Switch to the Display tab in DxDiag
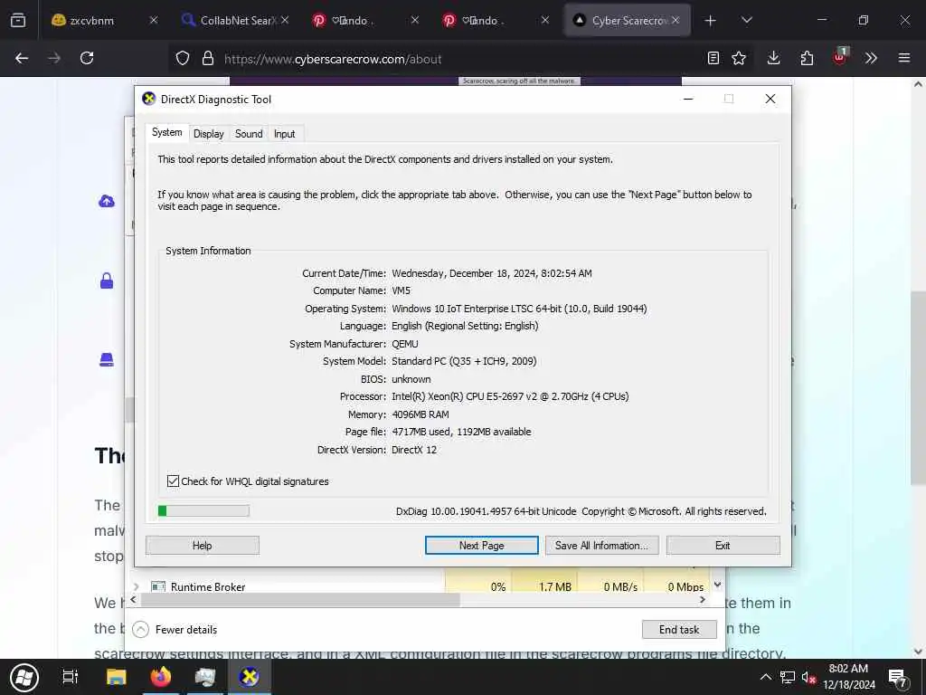Screen dimensions: 926x695 209,134
